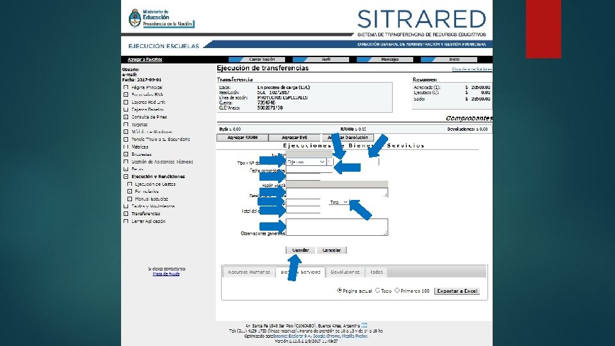Click the Observaciones generales text area
615x346 pixels.
click(337, 227)
